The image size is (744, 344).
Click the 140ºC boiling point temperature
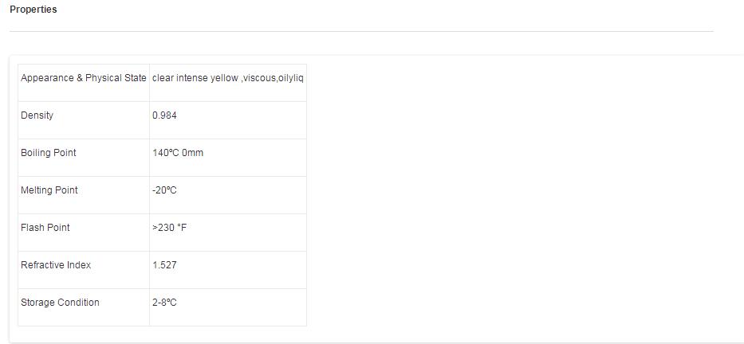point(165,153)
